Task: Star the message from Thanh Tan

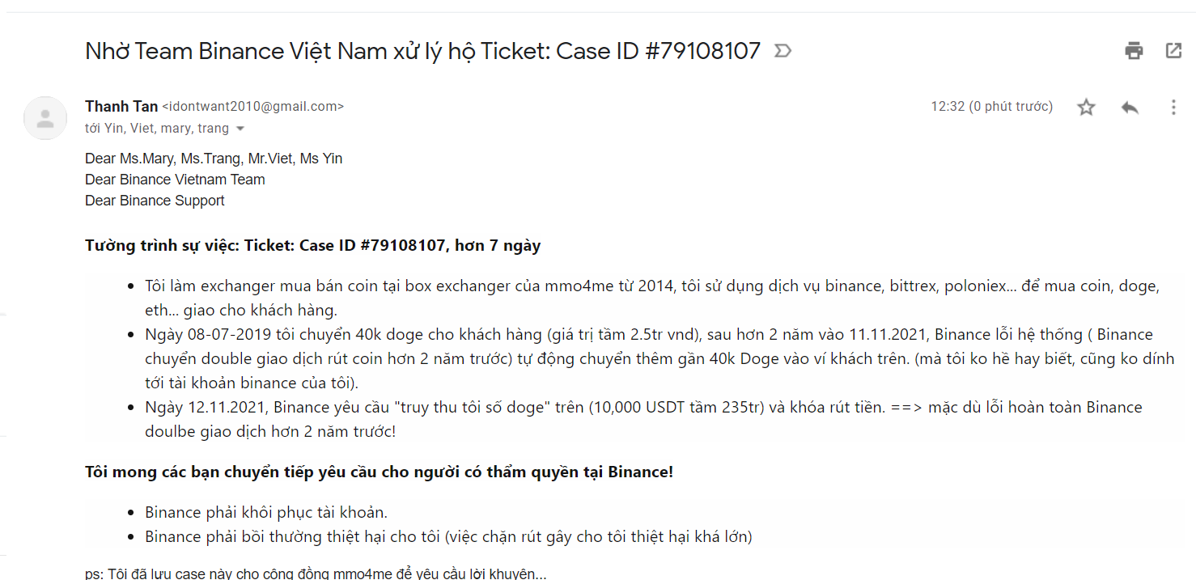Action: click(1086, 107)
